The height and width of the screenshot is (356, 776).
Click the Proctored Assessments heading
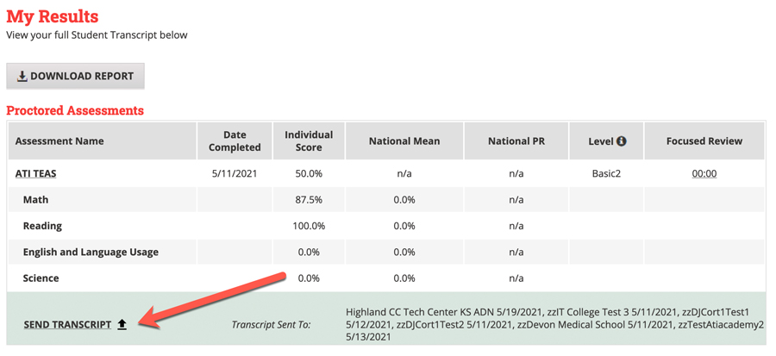75,111
